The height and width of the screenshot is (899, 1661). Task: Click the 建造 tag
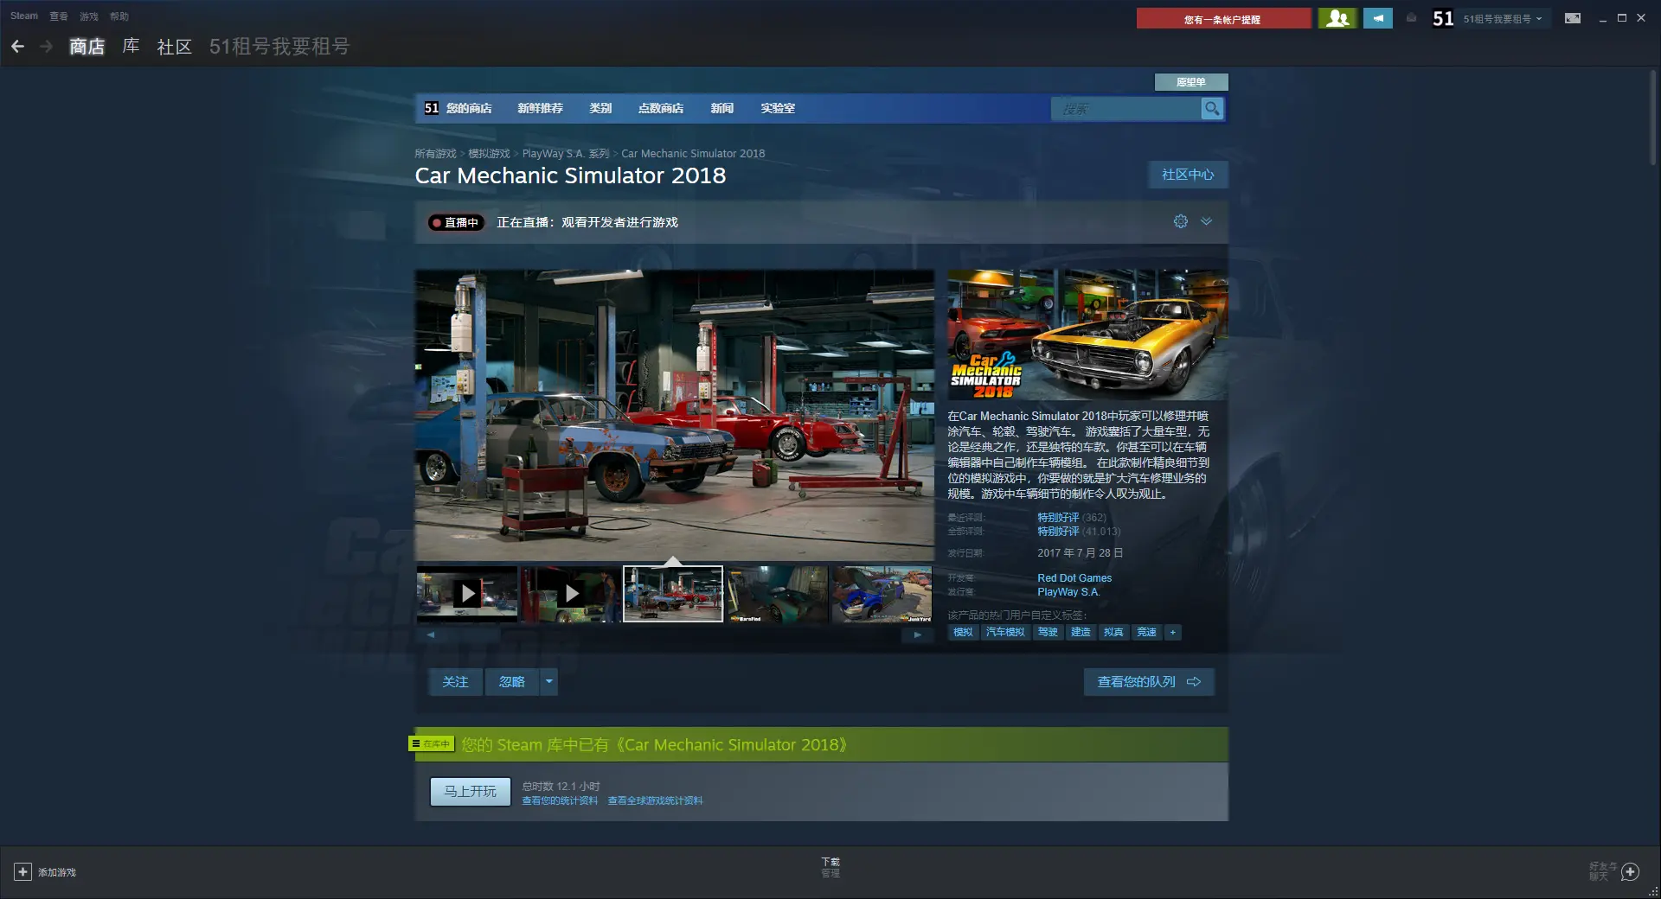click(x=1081, y=633)
